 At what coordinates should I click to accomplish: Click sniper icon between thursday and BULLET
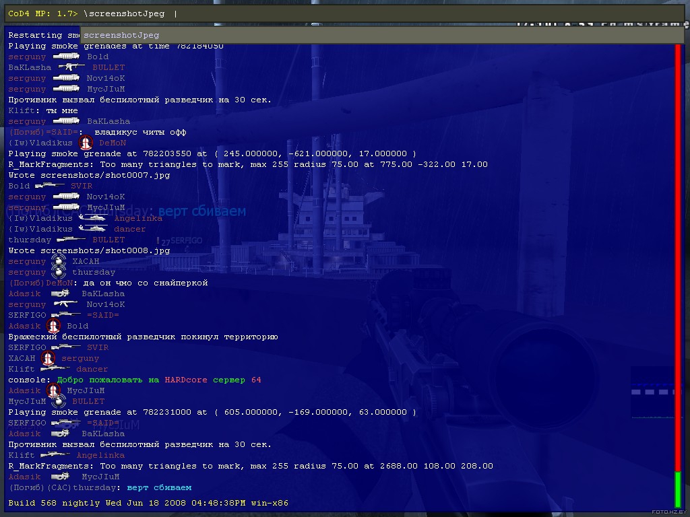pos(71,240)
